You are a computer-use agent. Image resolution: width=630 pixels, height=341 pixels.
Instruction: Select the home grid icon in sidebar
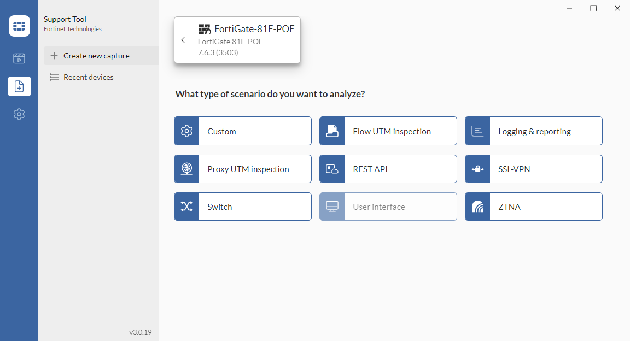point(19,26)
